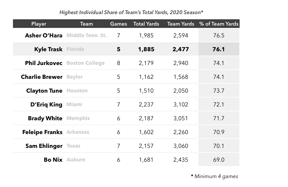
Task: Click the Arkansas team label
Action: pyautogui.click(x=78, y=132)
